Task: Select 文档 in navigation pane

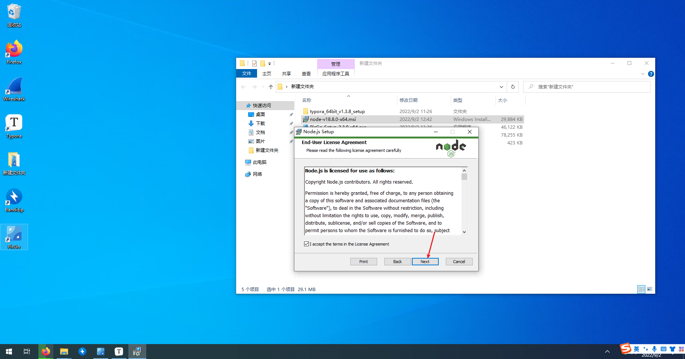Action: (x=260, y=132)
